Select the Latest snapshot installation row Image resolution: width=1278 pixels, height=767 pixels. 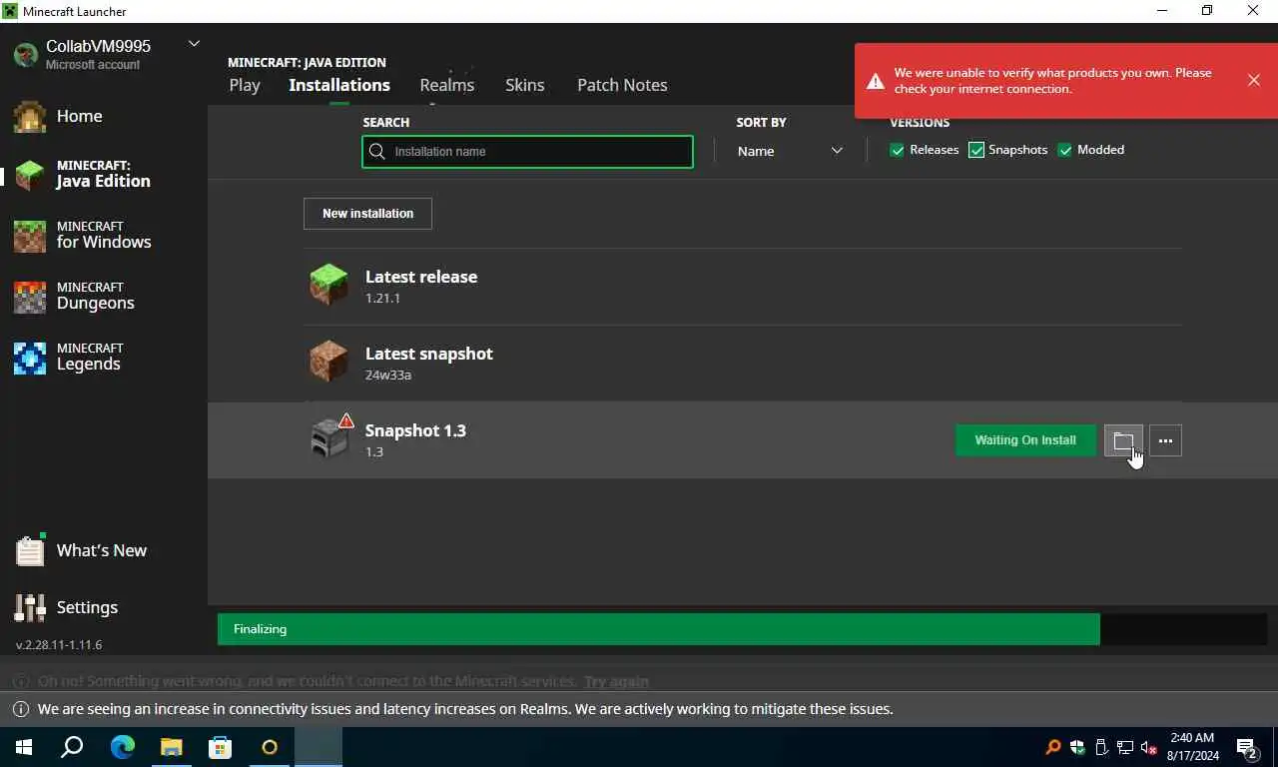[742, 363]
